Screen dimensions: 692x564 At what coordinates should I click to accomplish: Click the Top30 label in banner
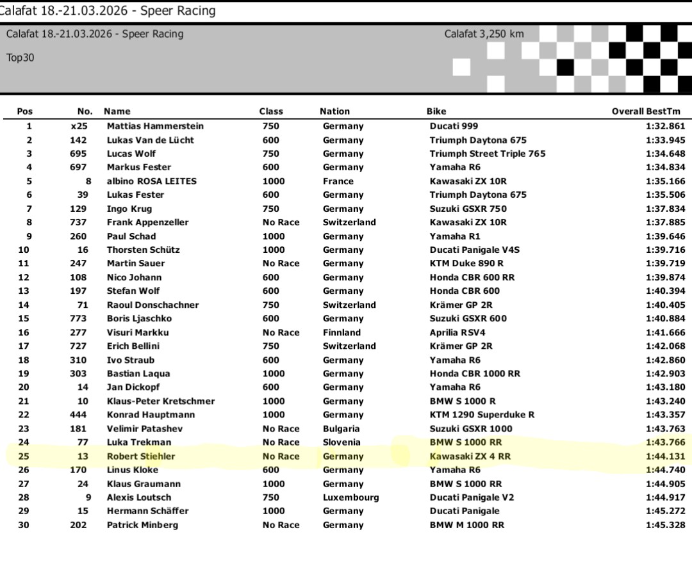[x=21, y=58]
